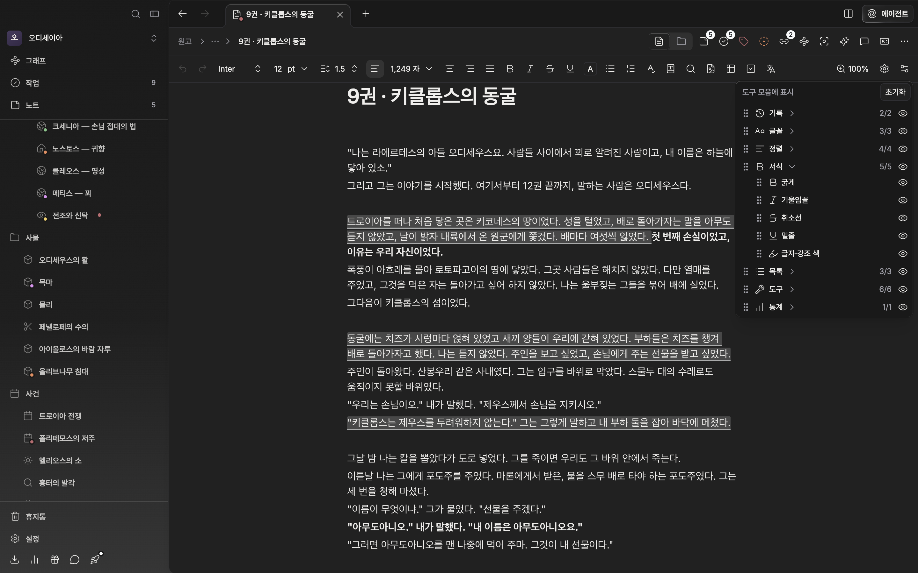Expand the 도구 group chevron
918x573 pixels.
792,289
